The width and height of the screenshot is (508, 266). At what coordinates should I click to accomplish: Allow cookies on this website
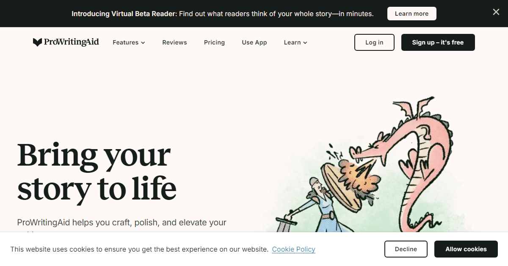click(466, 249)
